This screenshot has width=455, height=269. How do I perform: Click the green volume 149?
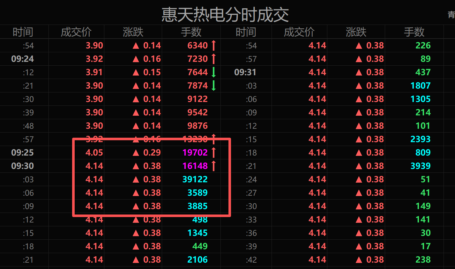[x=423, y=206]
